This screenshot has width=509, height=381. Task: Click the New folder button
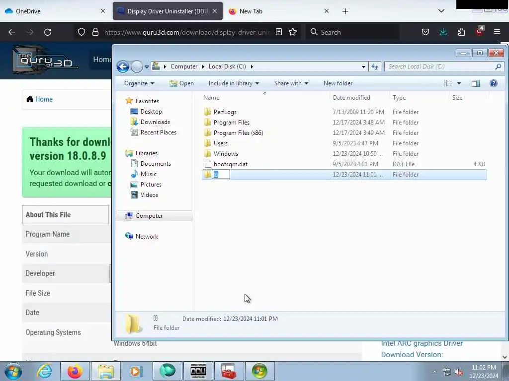tap(338, 83)
